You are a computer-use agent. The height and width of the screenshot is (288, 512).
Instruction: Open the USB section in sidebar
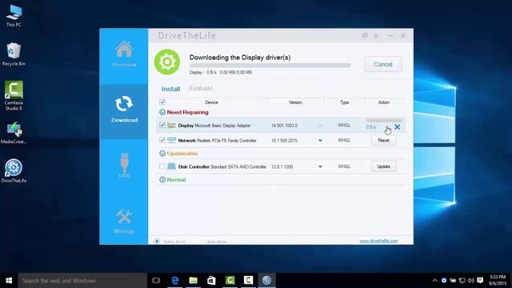point(125,166)
